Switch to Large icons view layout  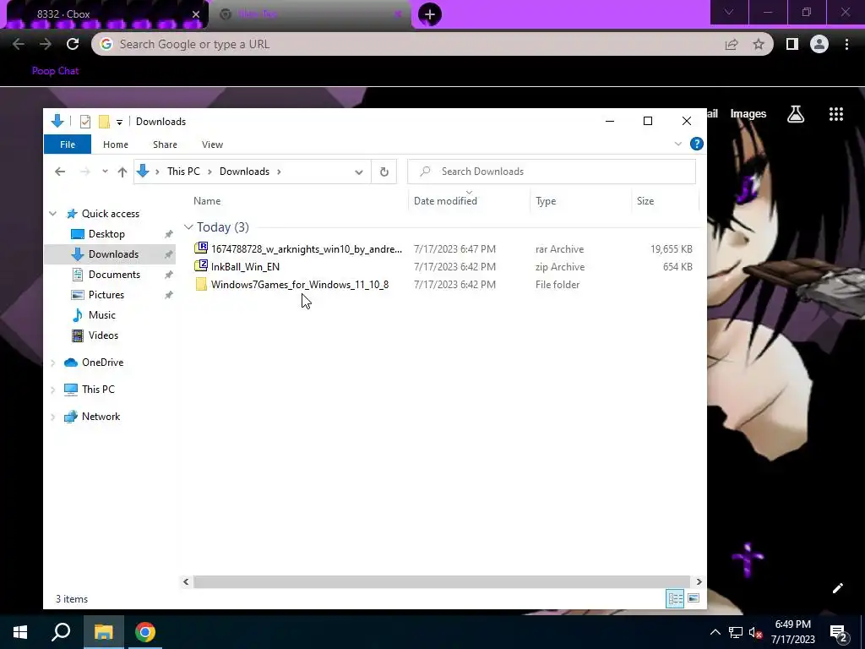click(x=694, y=599)
